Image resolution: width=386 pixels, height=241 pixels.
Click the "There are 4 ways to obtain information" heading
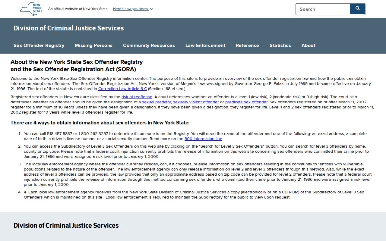point(100,123)
